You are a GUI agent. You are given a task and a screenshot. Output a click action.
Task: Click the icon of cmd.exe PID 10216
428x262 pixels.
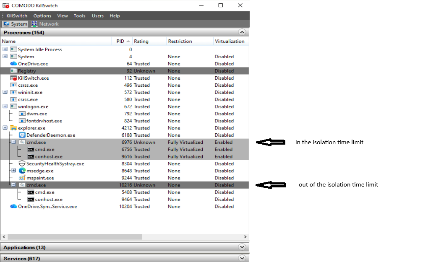[22, 185]
